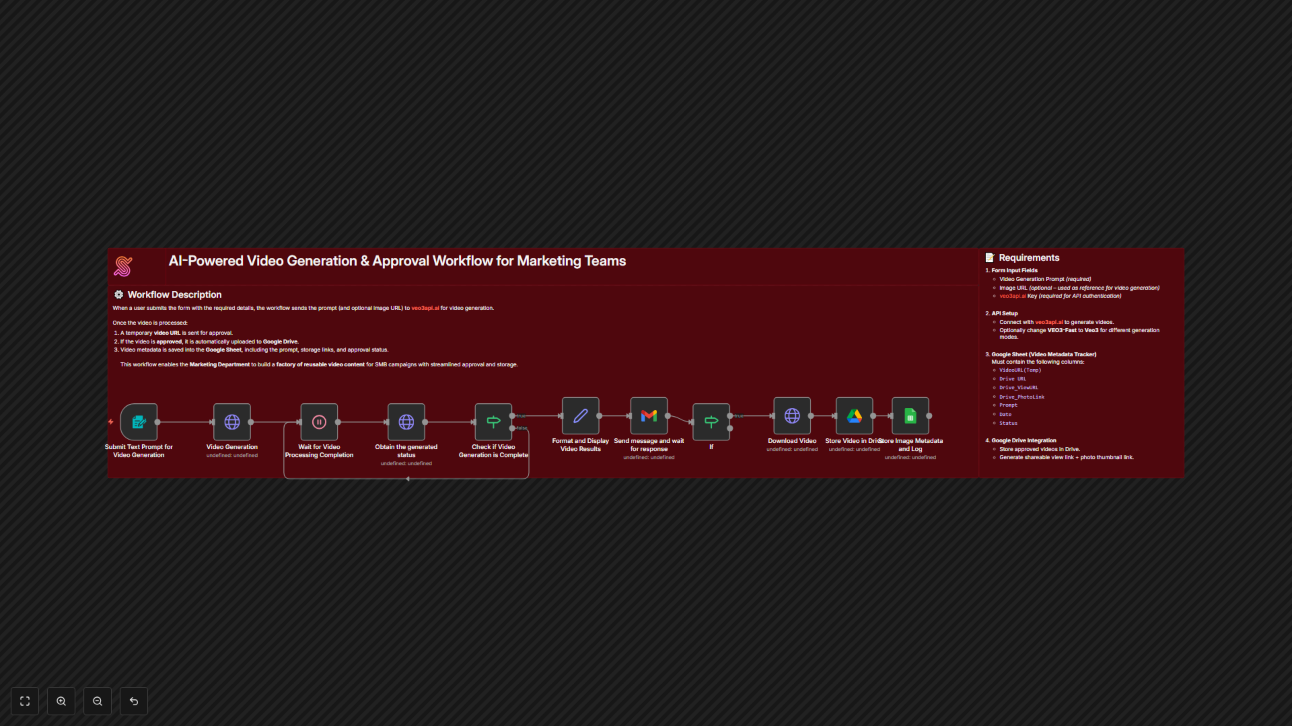Click the Google Sheets metadata log node
1292x726 pixels.
point(910,416)
